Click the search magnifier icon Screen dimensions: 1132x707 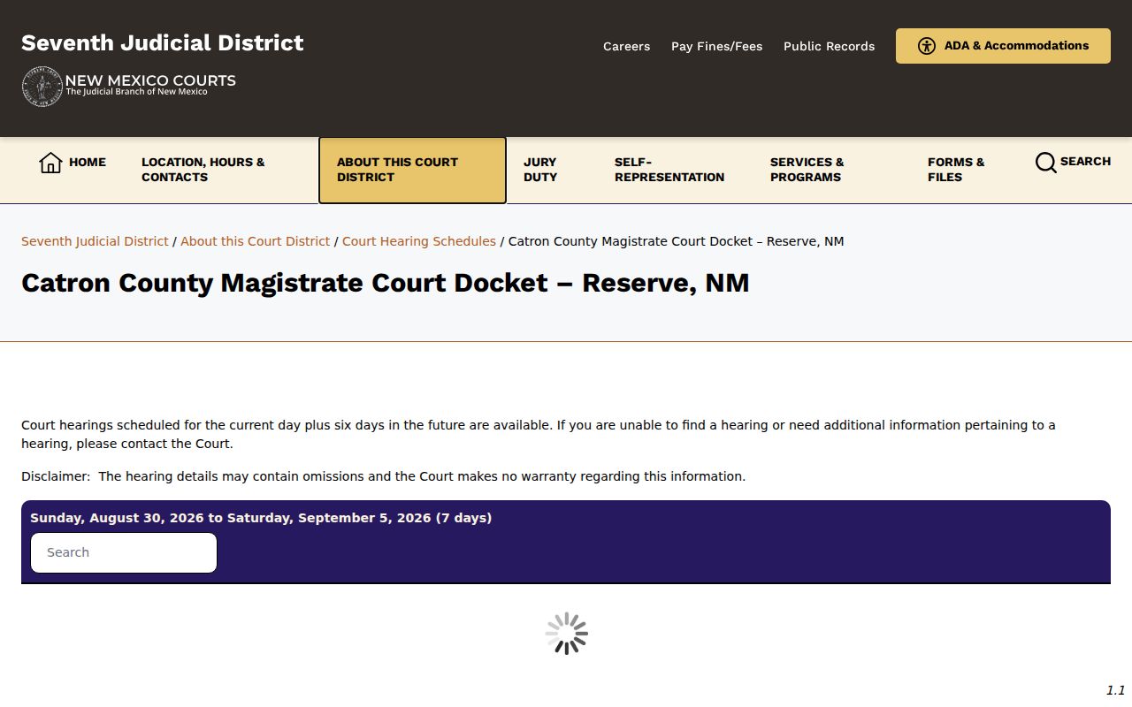tap(1045, 163)
